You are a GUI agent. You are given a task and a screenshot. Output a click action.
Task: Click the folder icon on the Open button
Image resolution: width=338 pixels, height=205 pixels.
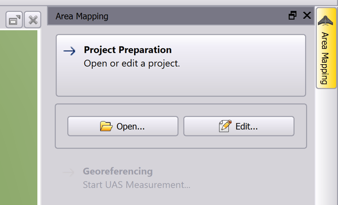pos(106,126)
